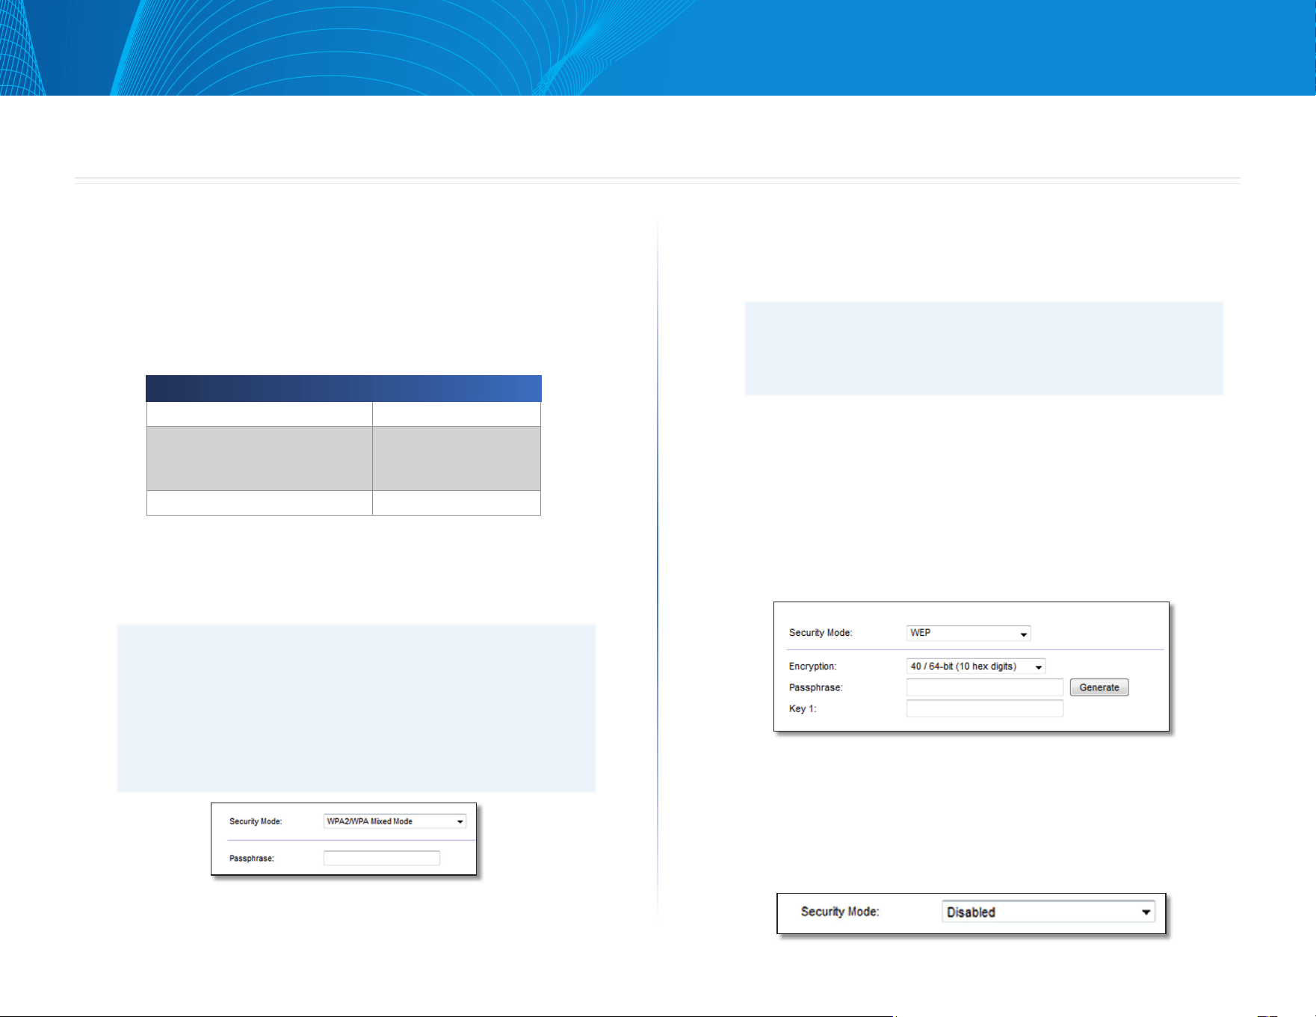Open the WEP Security Mode dropdown

click(969, 633)
